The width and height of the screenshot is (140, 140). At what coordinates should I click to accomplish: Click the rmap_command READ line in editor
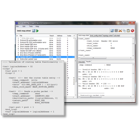pos(101,48)
